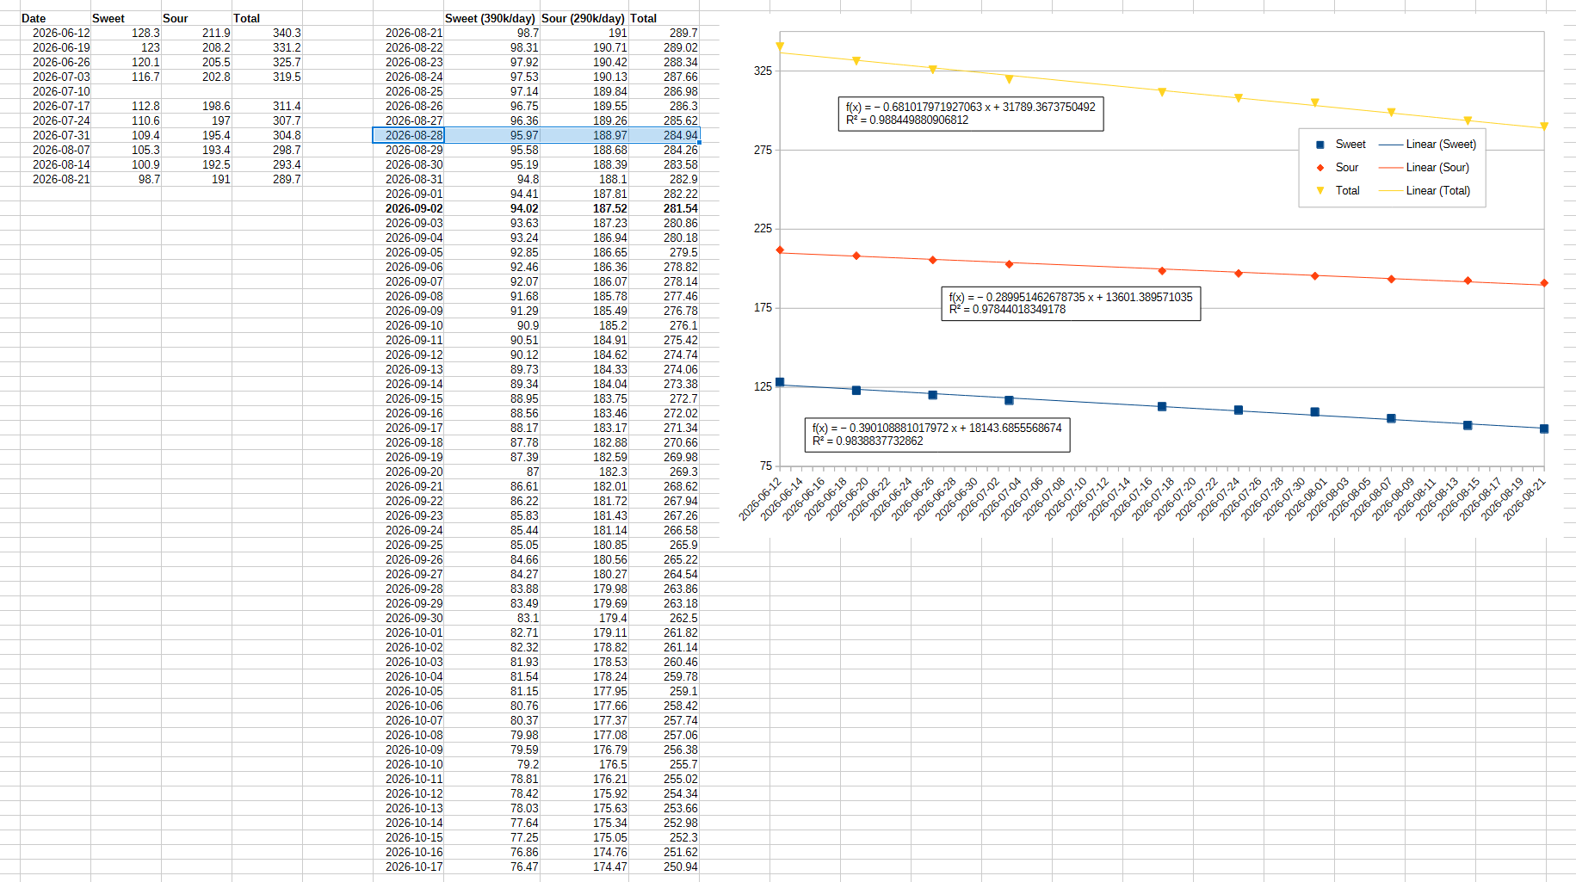Select the cell containing 276.1
The width and height of the screenshot is (1576, 882).
tap(664, 325)
